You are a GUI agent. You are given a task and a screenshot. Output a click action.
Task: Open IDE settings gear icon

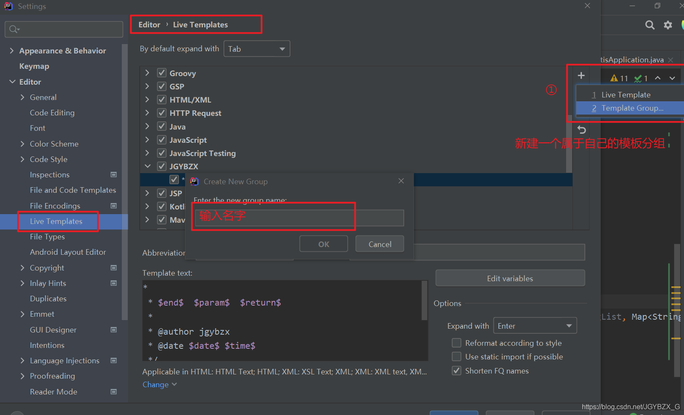[668, 25]
